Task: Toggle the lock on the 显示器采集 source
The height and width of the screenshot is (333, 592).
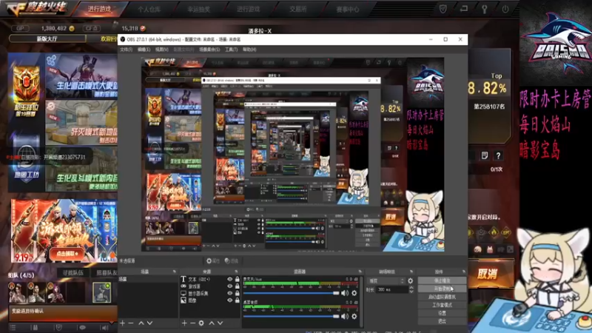Action: [237, 293]
